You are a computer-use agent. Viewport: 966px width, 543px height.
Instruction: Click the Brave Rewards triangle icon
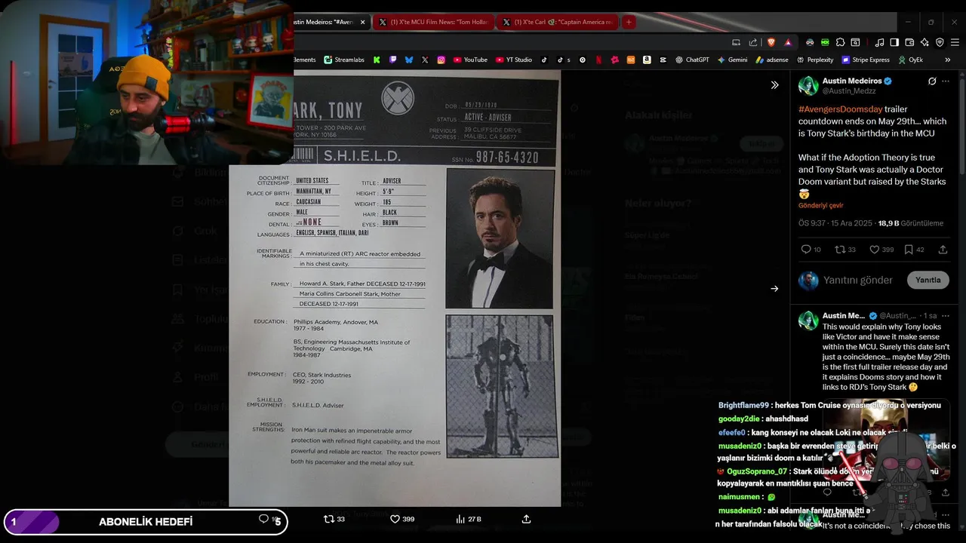pos(788,42)
